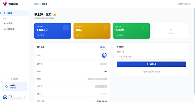Open the 临时邮箱 sidebar item
Screen dimensions: 195x102
click(x=14, y=29)
